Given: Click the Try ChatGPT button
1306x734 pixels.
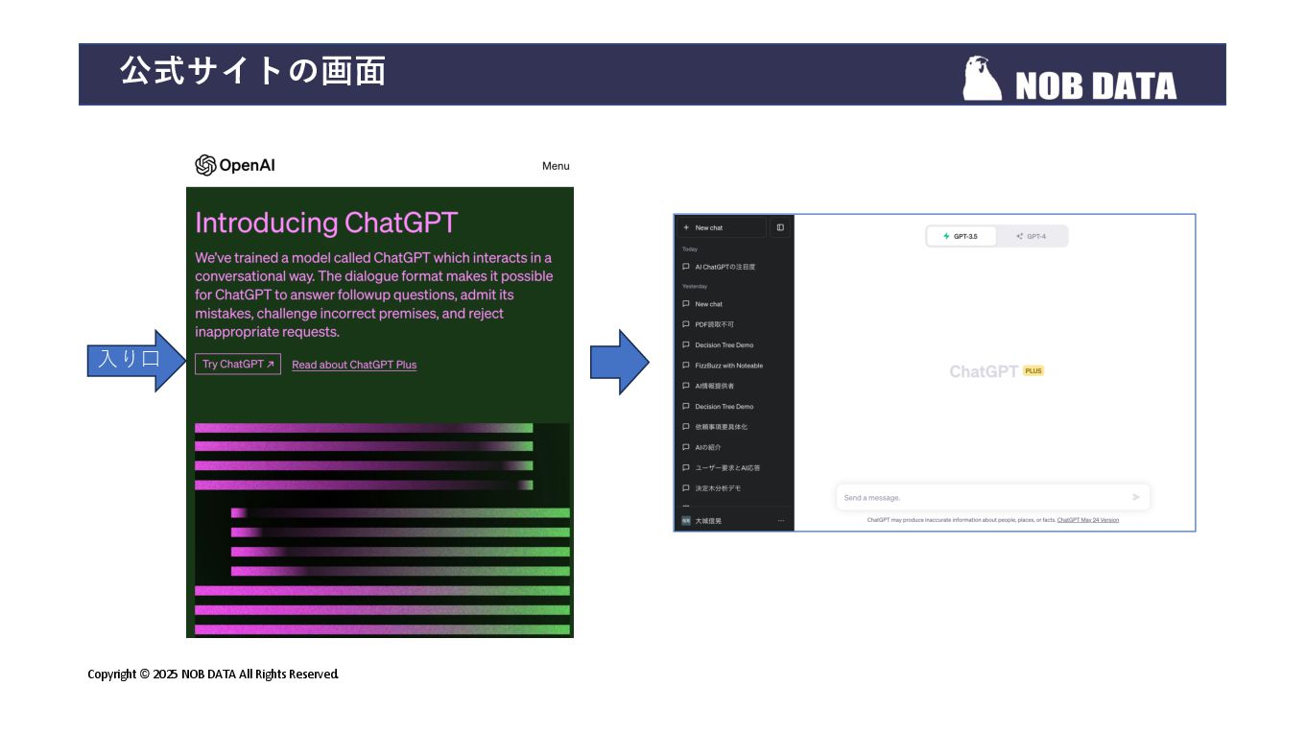Looking at the screenshot, I should pyautogui.click(x=238, y=365).
